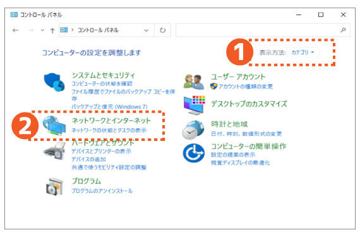Screen dimensions: 360x237
Task: Click アカウントの種類の変更 link
Action: click(x=245, y=87)
